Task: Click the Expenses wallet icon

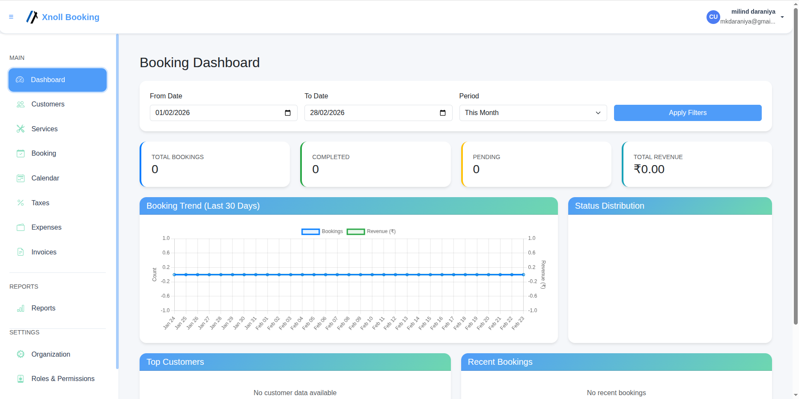Action: click(x=21, y=227)
